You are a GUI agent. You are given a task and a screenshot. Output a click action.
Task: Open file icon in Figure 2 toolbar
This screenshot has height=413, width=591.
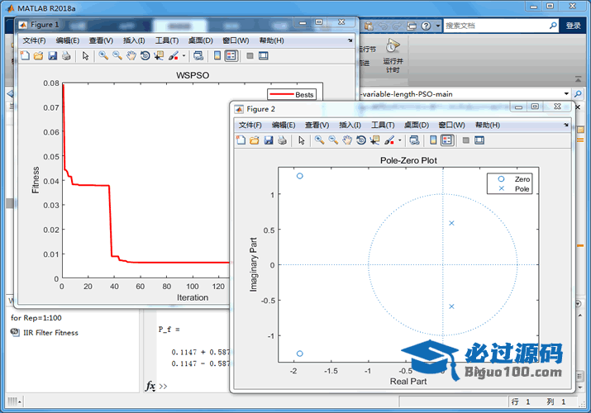click(x=255, y=140)
